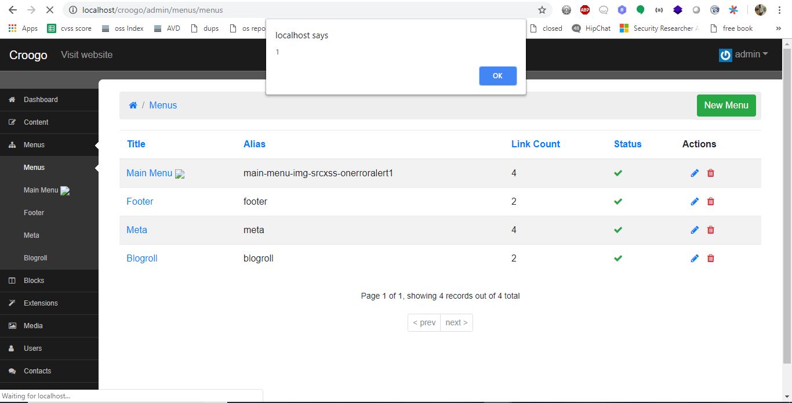Click the Croogo brand logo

(x=28, y=55)
